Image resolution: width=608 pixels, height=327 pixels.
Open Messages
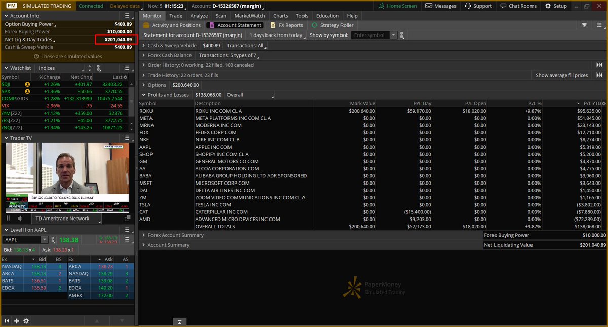pyautogui.click(x=441, y=6)
